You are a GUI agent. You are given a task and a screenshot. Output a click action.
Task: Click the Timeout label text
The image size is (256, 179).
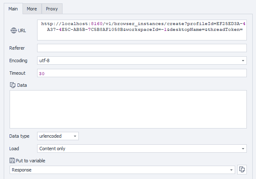(x=18, y=73)
